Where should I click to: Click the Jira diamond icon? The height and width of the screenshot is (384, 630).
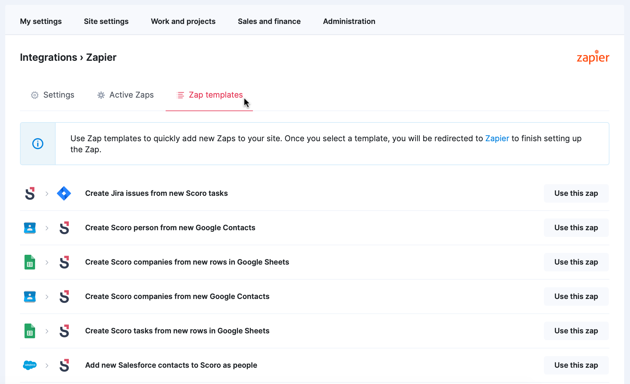click(64, 193)
